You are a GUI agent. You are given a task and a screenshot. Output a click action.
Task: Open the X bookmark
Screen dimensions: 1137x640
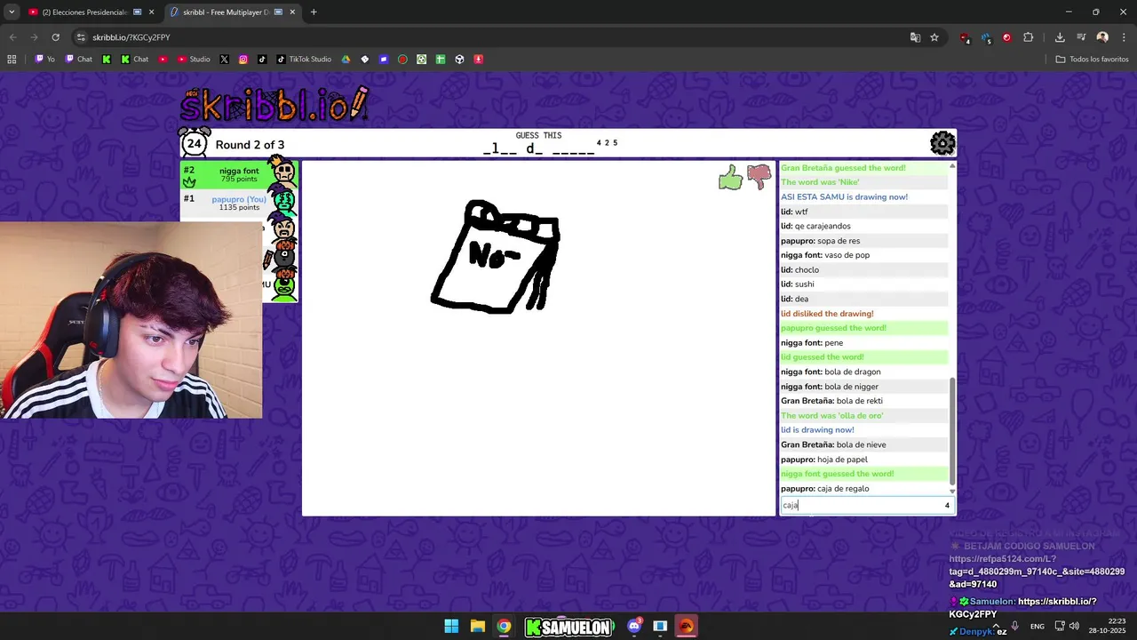224,60
